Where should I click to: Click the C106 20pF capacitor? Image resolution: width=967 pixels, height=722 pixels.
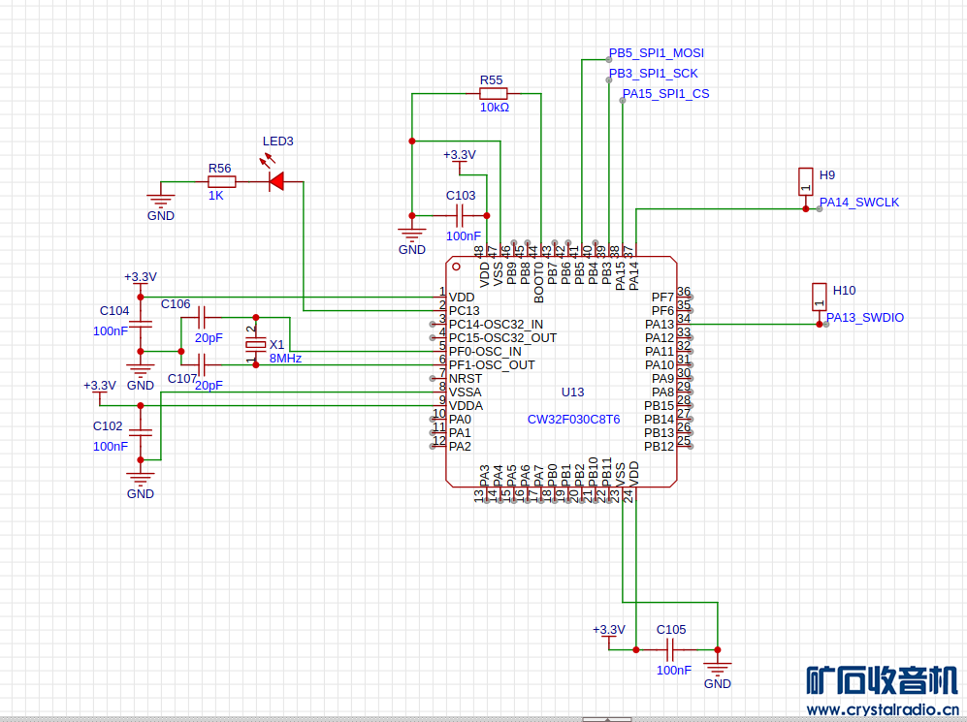pyautogui.click(x=203, y=317)
